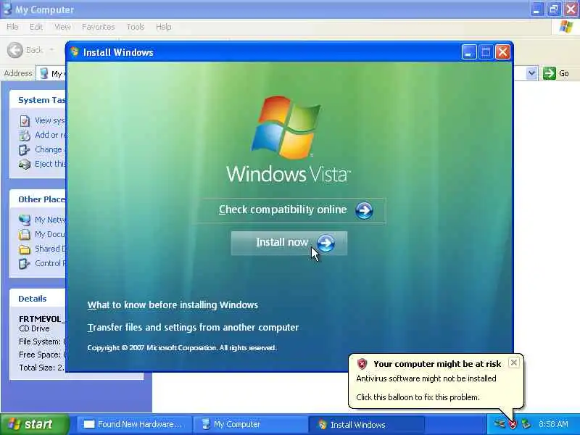The image size is (580, 435).
Task: Open the My Netw... link in Other Places
Action: click(50, 220)
